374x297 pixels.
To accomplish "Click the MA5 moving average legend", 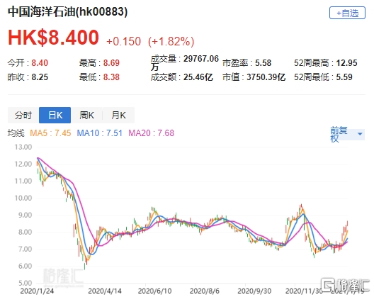I will coord(50,133).
